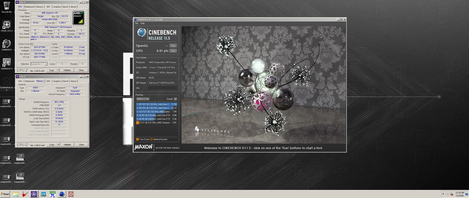Open SPD tab in bottom CPU-Z window

point(48,81)
